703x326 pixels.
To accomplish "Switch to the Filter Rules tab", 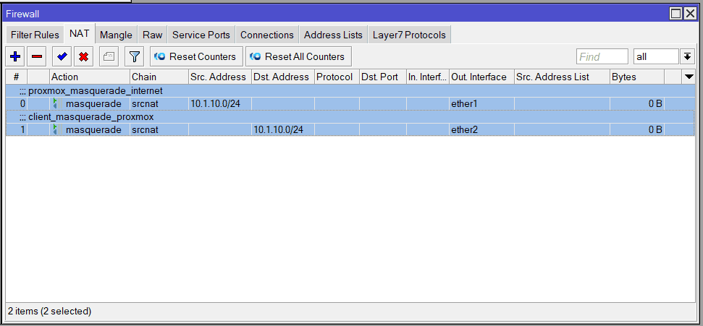I will 35,35.
